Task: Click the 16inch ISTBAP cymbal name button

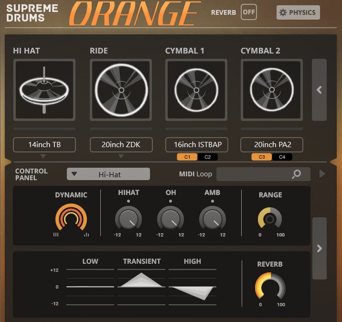Action: (x=196, y=144)
